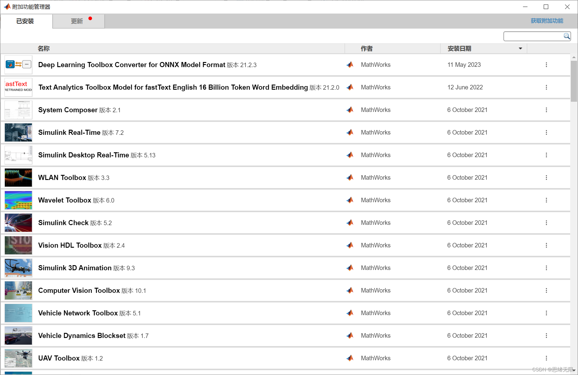The height and width of the screenshot is (375, 578).
Task: Open the Wavelet Toolbox thumbnail
Action: tap(18, 200)
